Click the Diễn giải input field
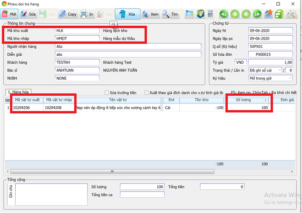This screenshot has height=213, width=302. (x=128, y=54)
